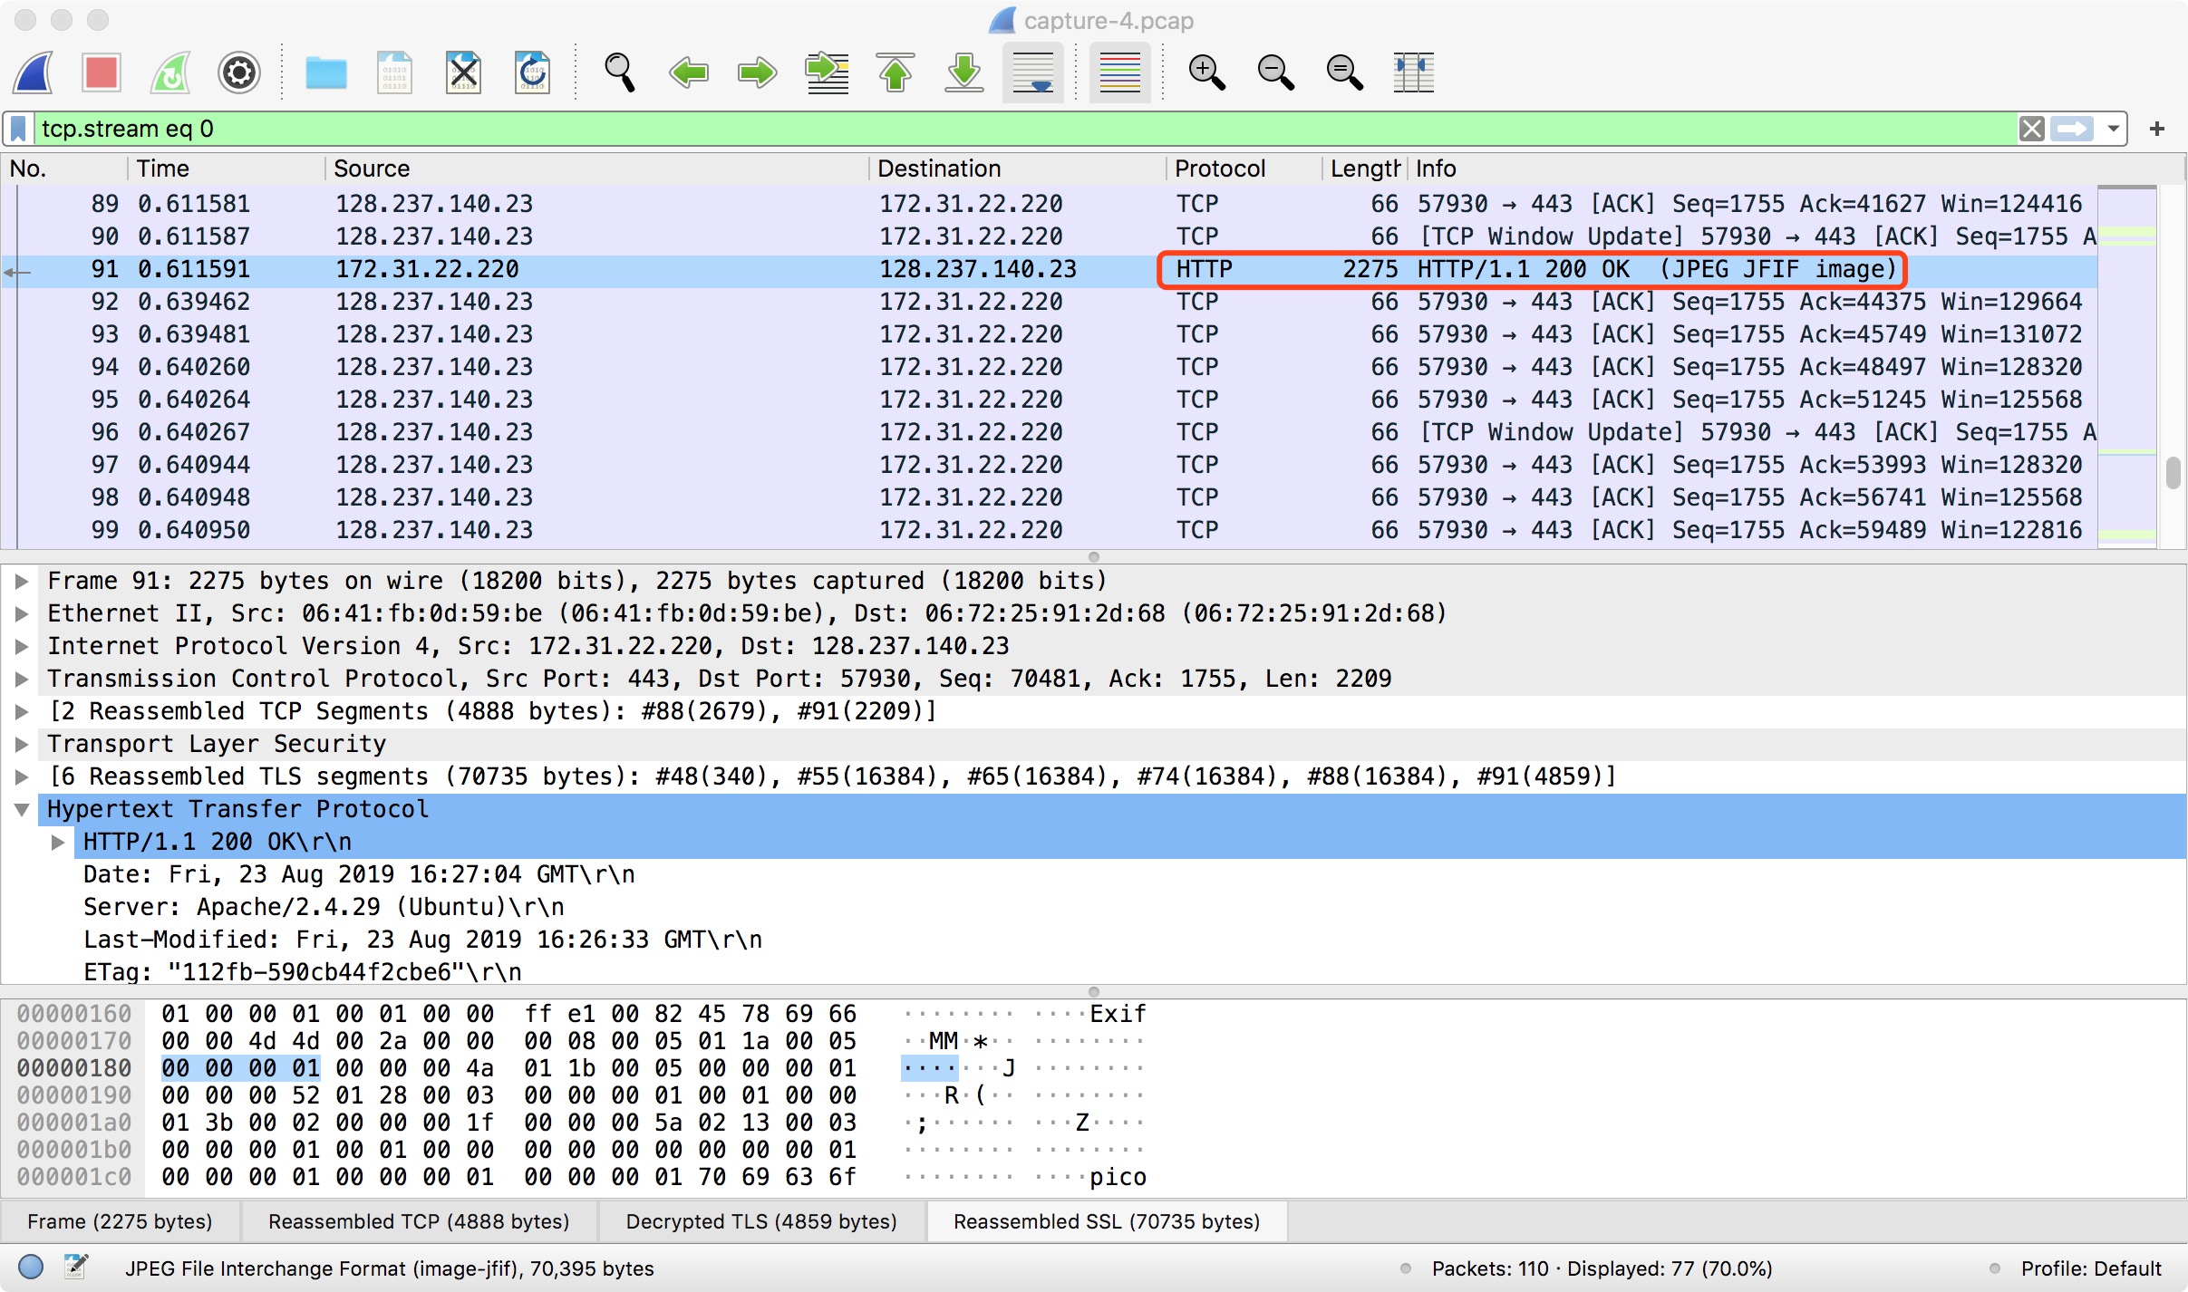Expand the Frame 91 details
2188x1292 pixels.
23,581
